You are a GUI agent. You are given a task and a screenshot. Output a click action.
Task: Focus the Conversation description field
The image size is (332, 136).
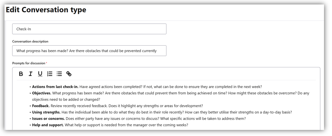pyautogui.click(x=89, y=51)
